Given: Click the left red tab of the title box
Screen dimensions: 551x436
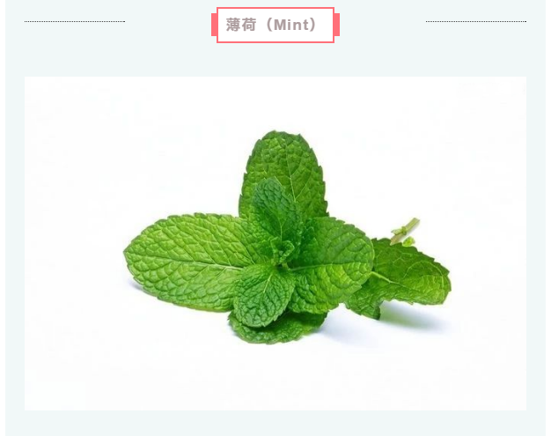Looking at the screenshot, I should pyautogui.click(x=214, y=25).
